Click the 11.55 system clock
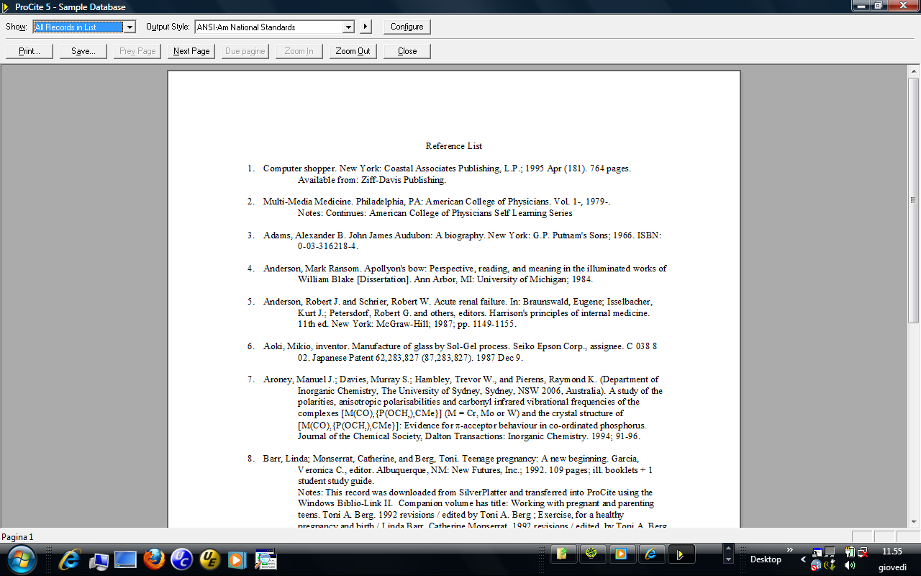 coord(892,552)
